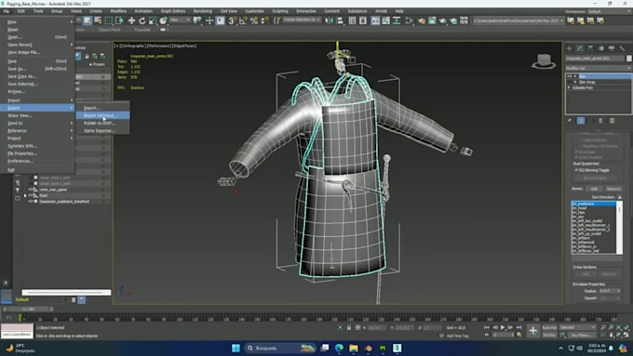Select the Move tool icon
The width and height of the screenshot is (633, 356).
[x=131, y=20]
